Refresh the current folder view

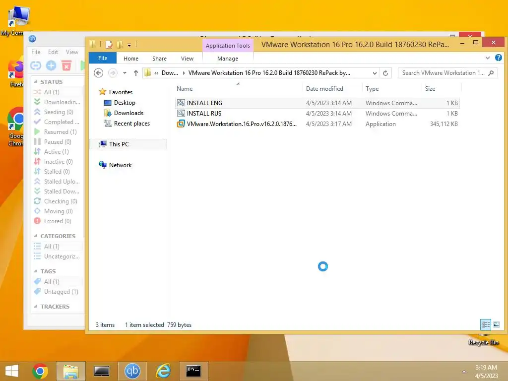pyautogui.click(x=385, y=73)
